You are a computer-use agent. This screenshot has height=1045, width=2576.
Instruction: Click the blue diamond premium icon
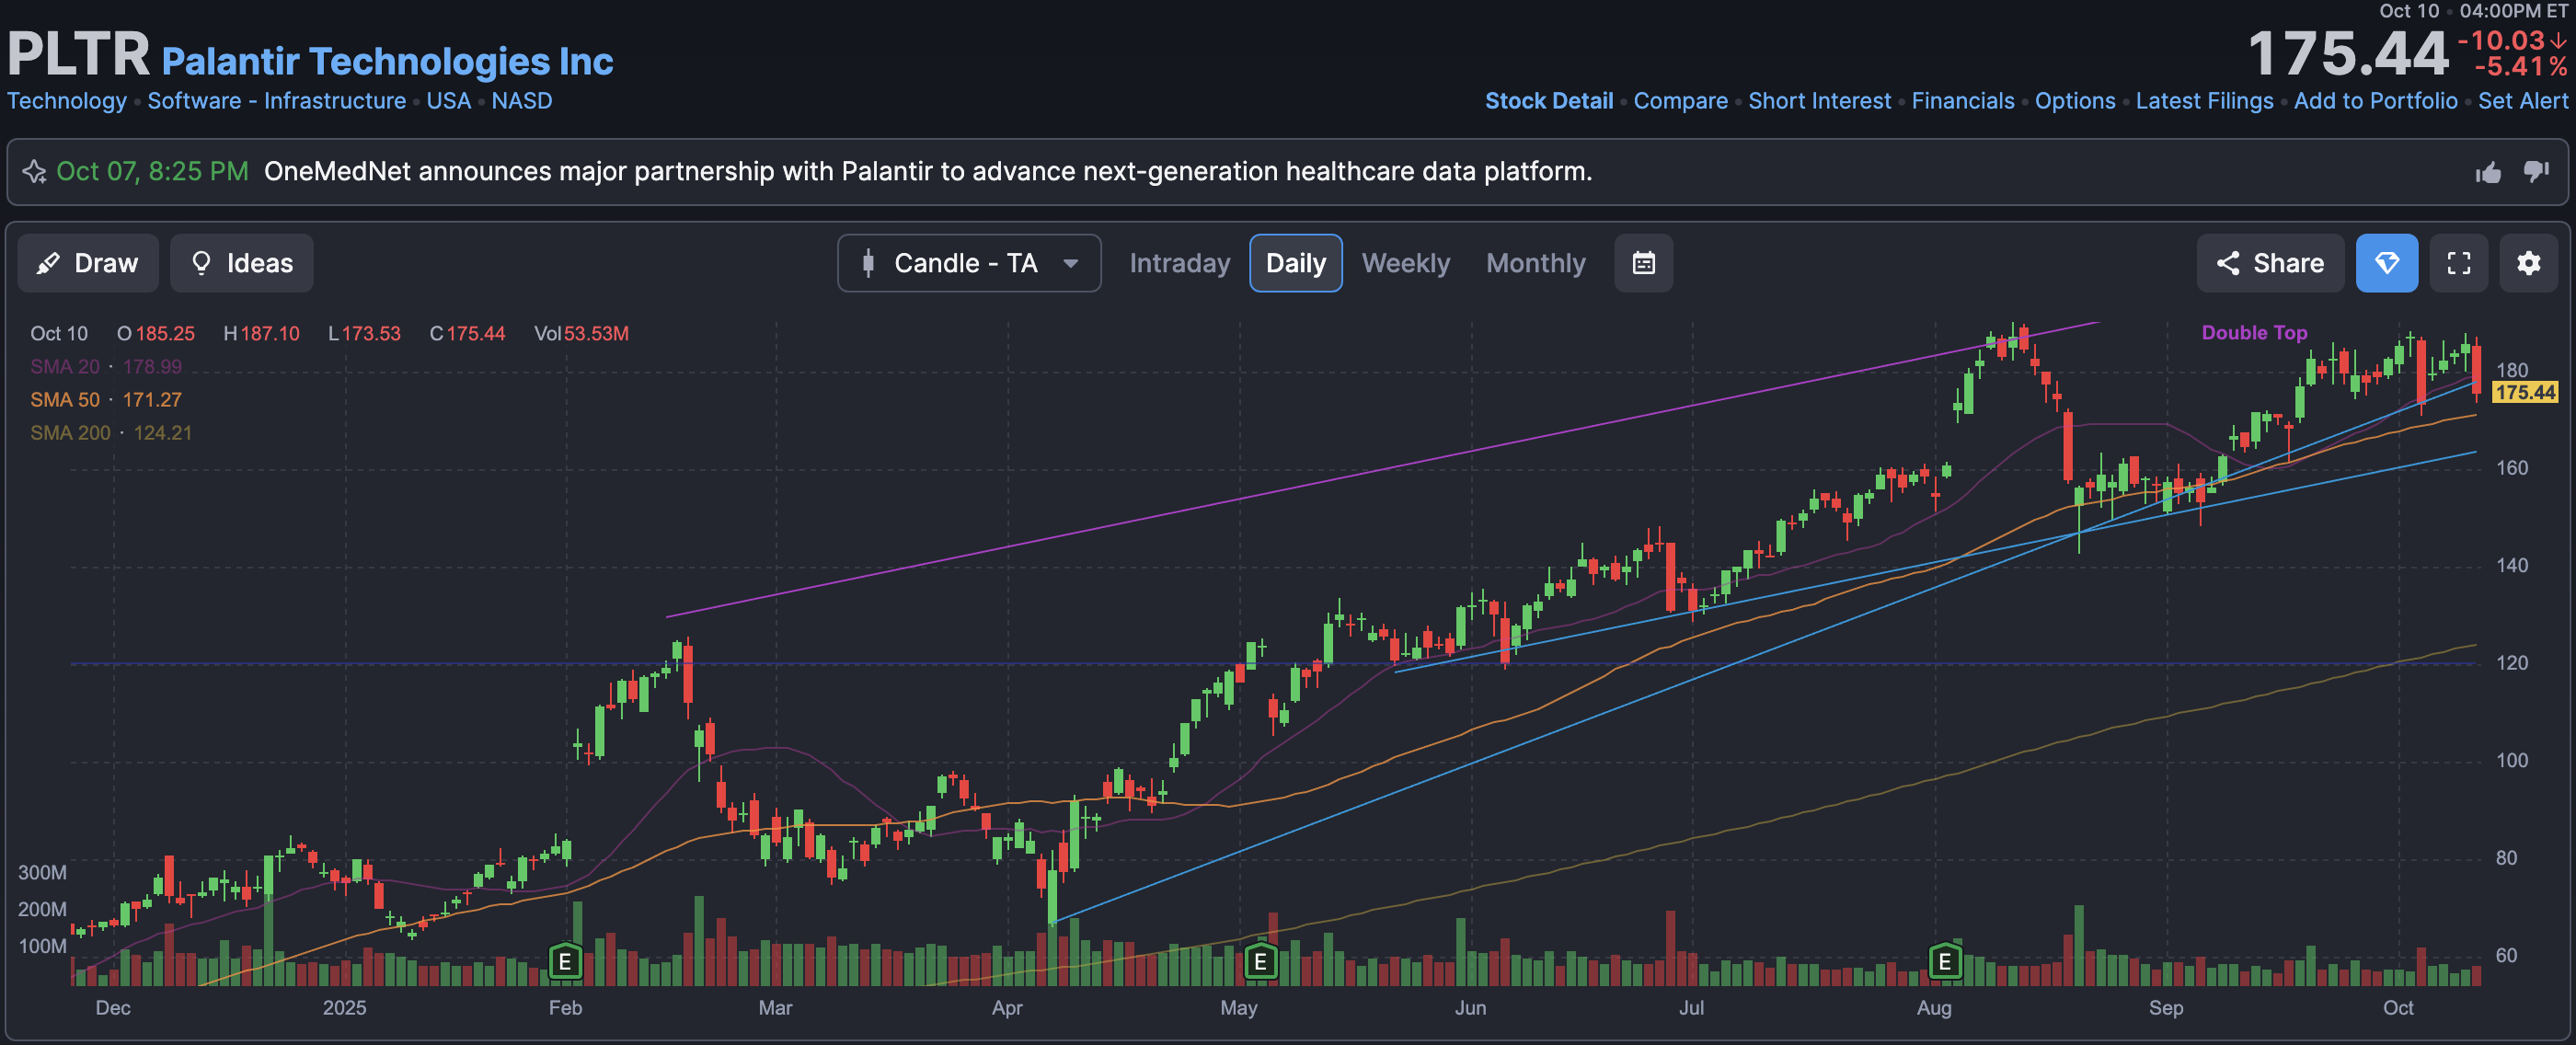pos(2386,263)
